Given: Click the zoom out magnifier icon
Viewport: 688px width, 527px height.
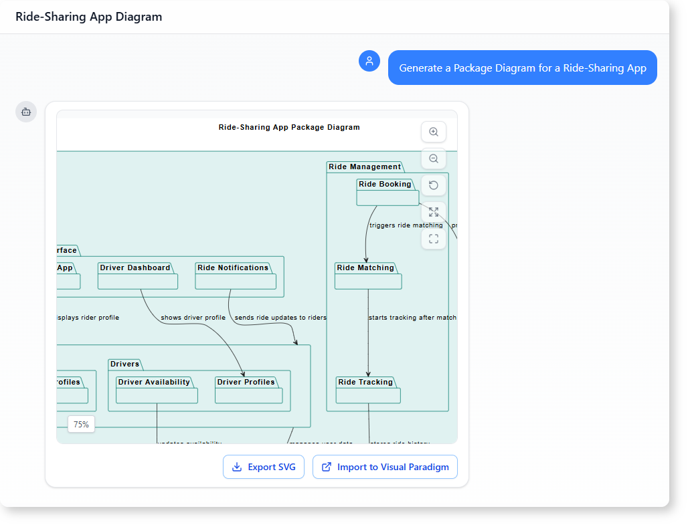Looking at the screenshot, I should pyautogui.click(x=434, y=159).
